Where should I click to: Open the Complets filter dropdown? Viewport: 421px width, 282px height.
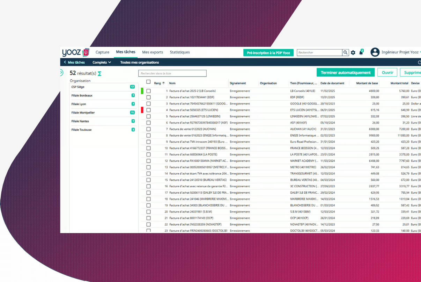point(102,63)
